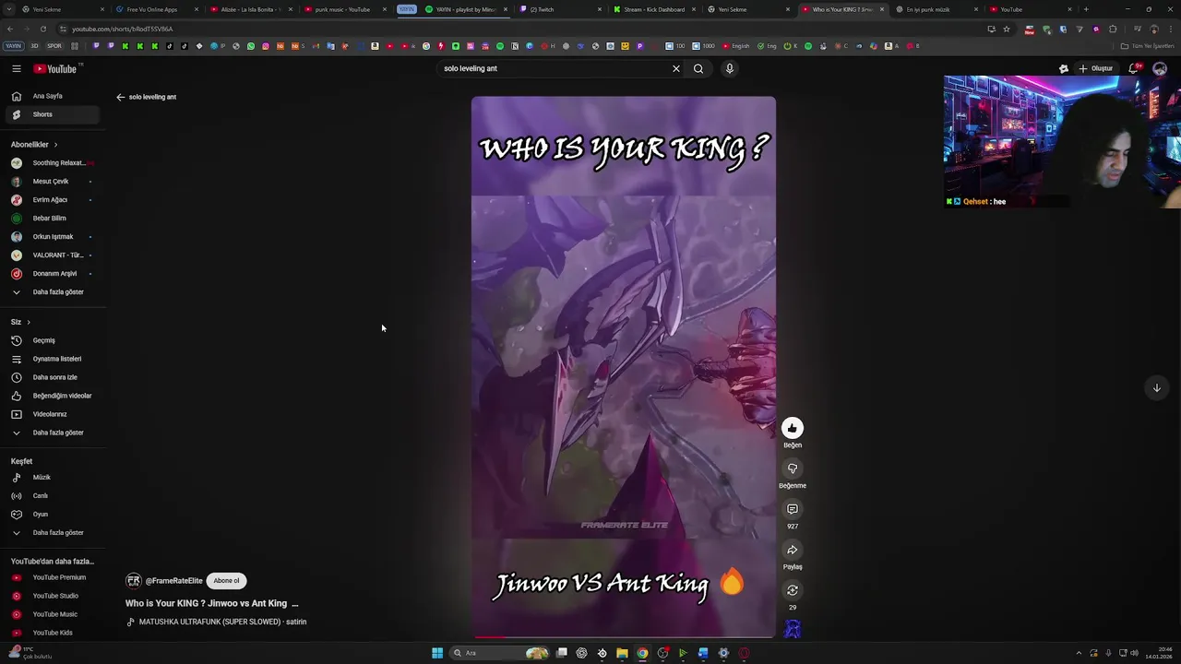Open Windows Start menu

point(437,653)
